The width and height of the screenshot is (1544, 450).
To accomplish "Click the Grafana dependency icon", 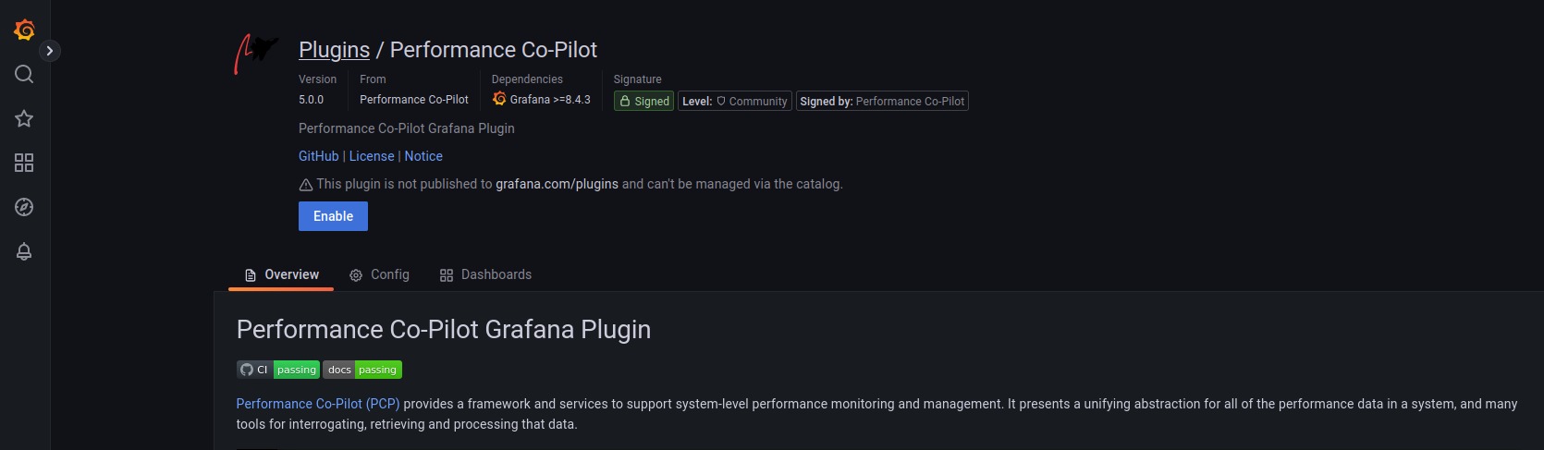I will pyautogui.click(x=499, y=99).
